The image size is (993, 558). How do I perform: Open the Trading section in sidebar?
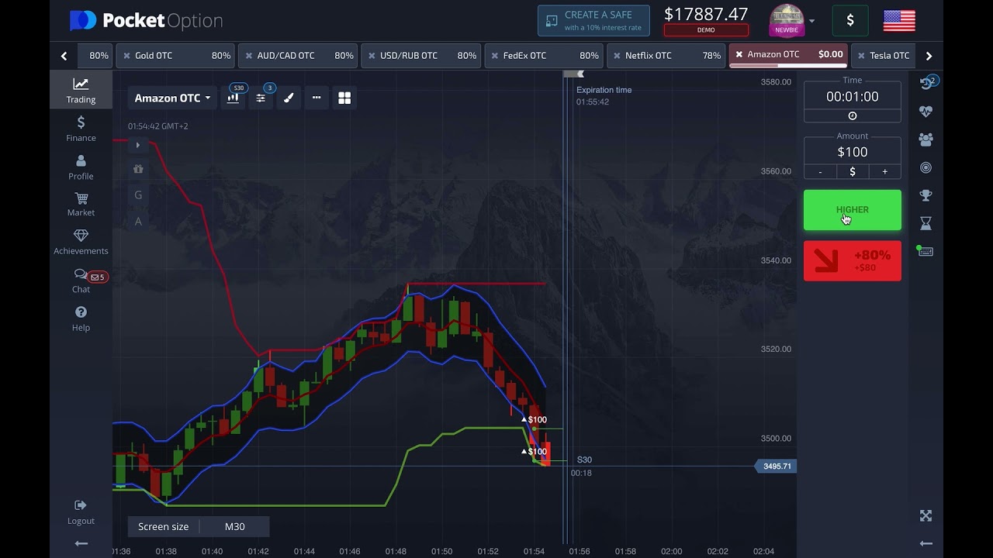click(x=81, y=90)
